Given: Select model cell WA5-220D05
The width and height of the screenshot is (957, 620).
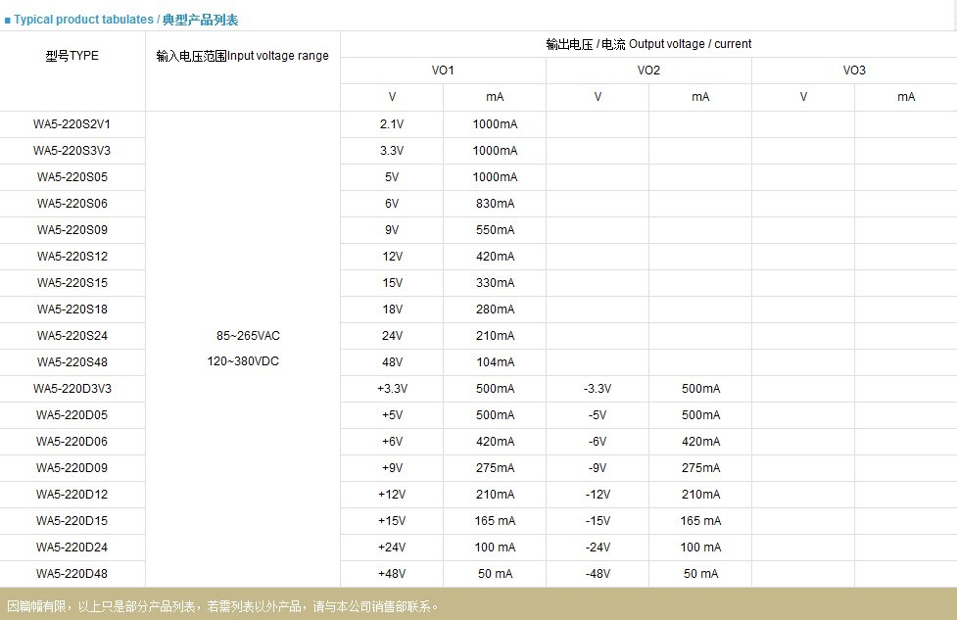Looking at the screenshot, I should pyautogui.click(x=72, y=415).
